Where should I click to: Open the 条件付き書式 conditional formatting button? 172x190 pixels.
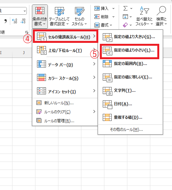40,17
